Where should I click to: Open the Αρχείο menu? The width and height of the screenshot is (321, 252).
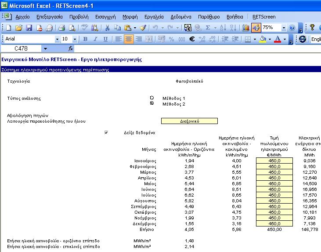[23, 17]
